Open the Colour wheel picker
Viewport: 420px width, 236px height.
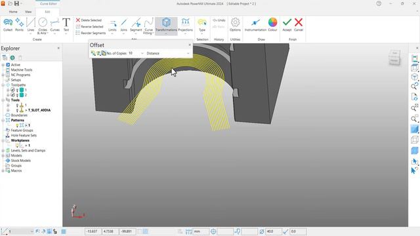coord(272,25)
